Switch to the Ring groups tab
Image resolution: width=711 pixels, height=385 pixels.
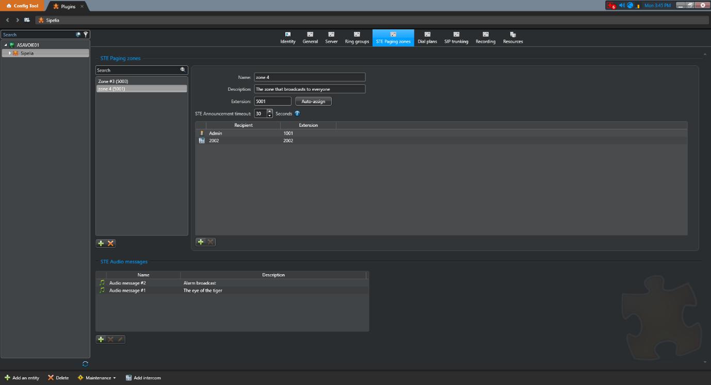point(357,38)
